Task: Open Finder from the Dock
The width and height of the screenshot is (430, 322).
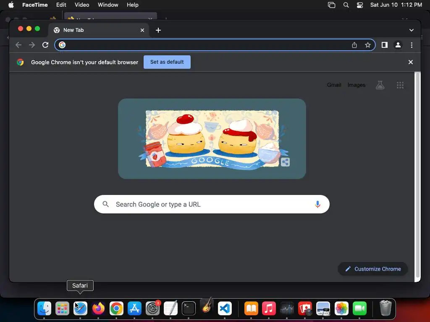Action: coord(44,309)
